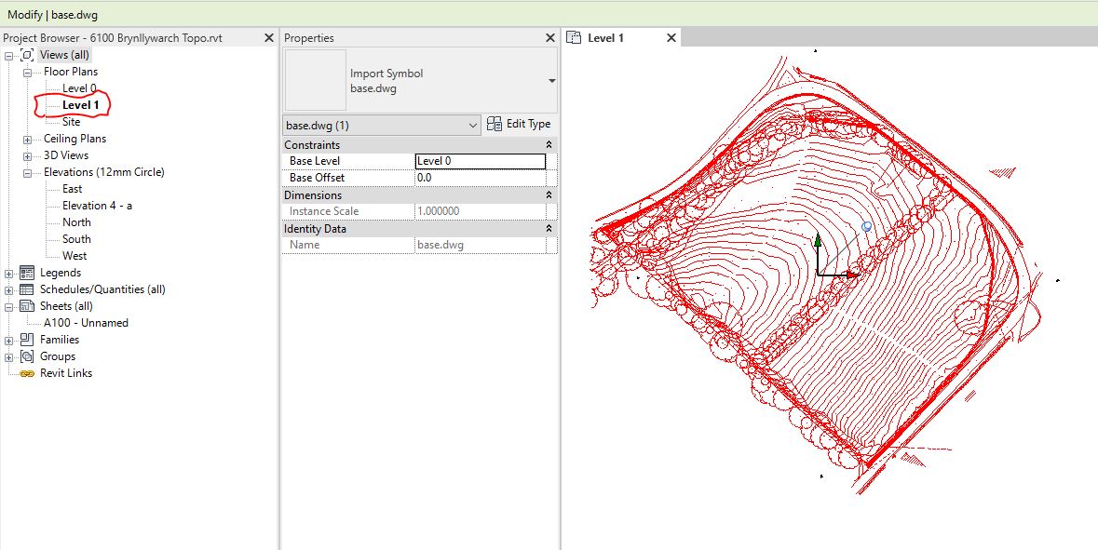Screen dimensions: 1098x550
Task: Click the Schedules/Quantities table icon
Action: pos(27,289)
